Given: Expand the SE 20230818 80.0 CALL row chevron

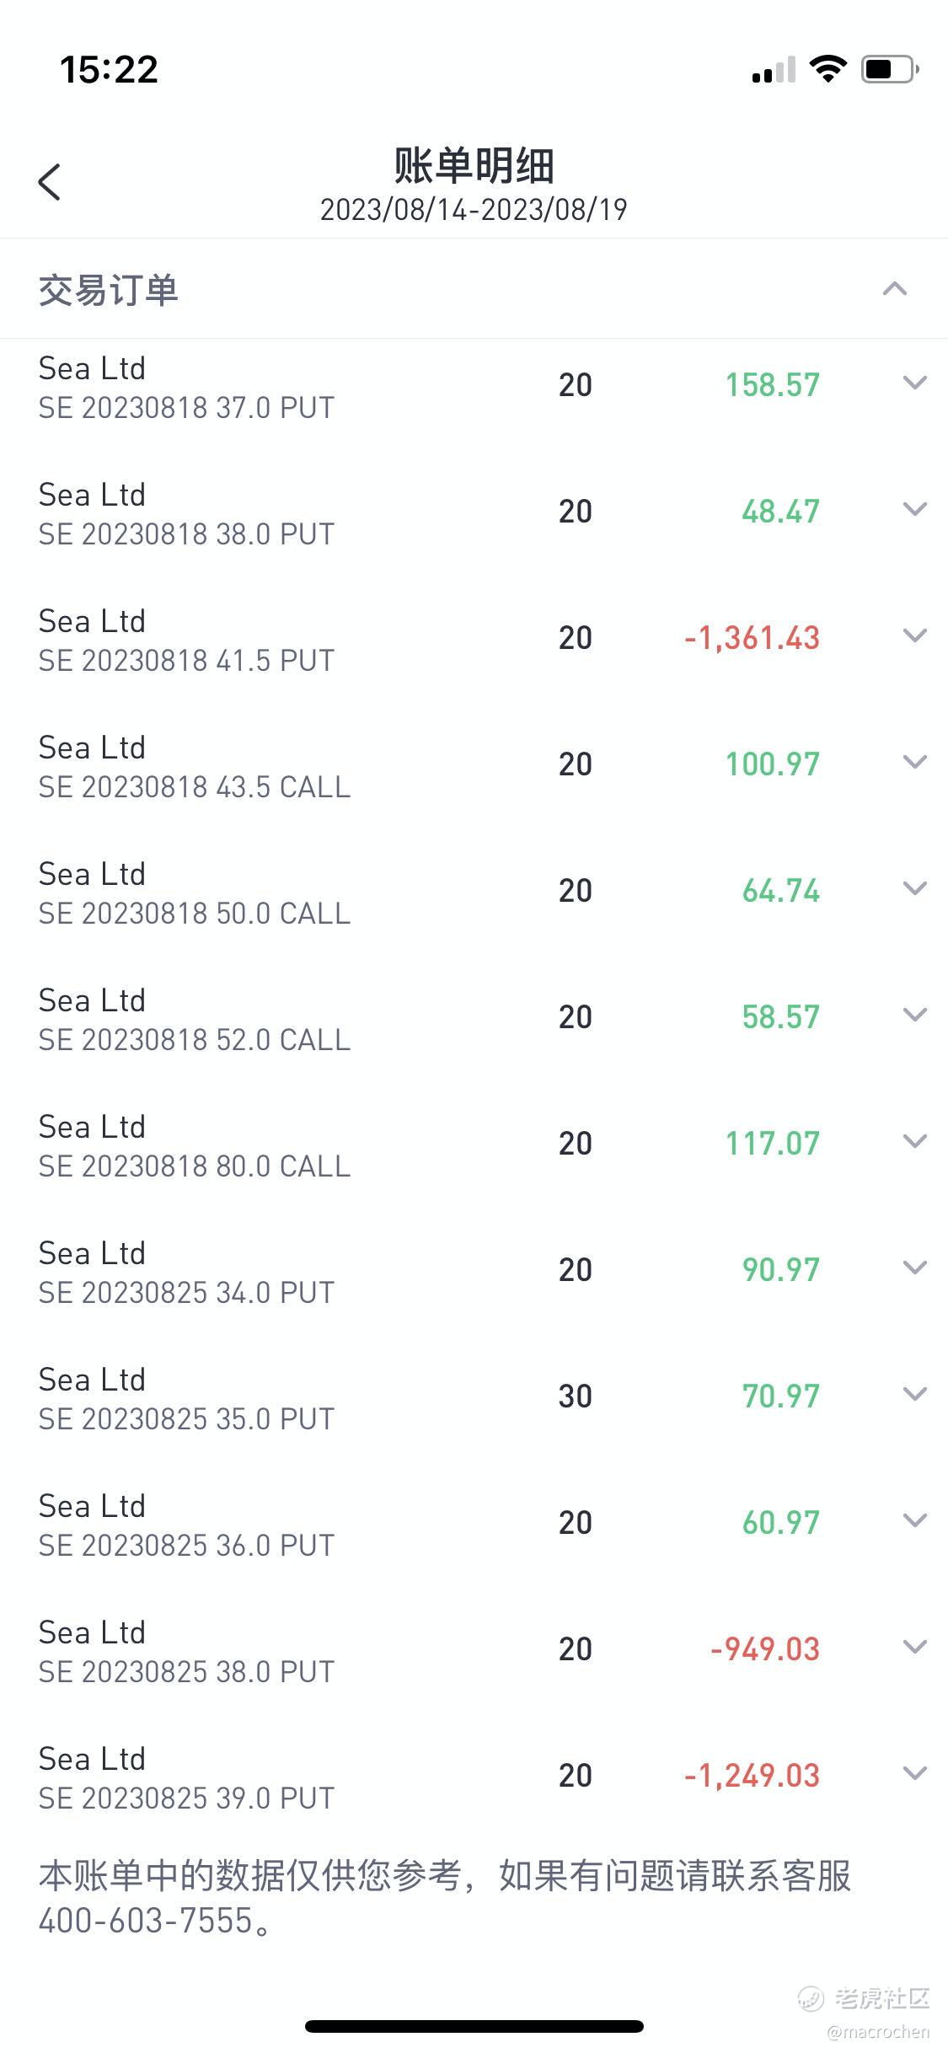Looking at the screenshot, I should tap(915, 1142).
